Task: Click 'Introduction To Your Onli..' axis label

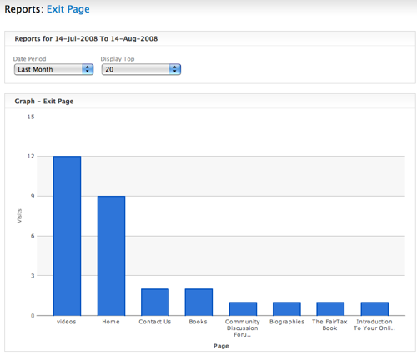Action: 374,325
